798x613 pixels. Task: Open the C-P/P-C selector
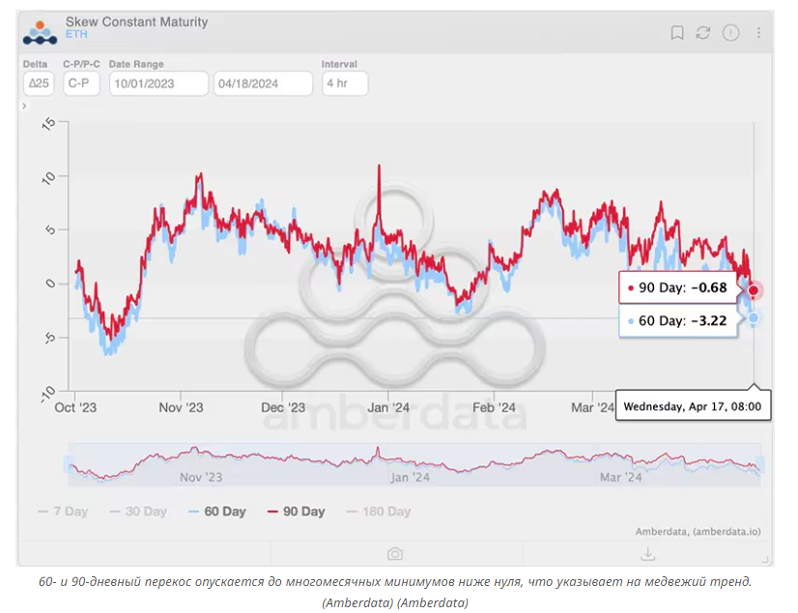click(x=81, y=83)
